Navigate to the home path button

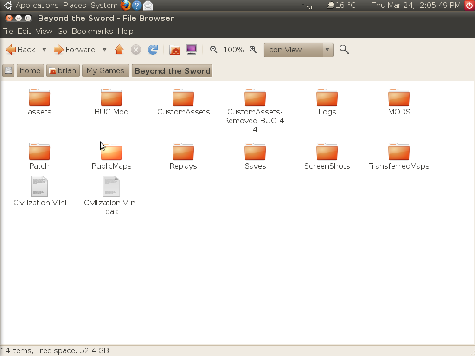coord(30,70)
